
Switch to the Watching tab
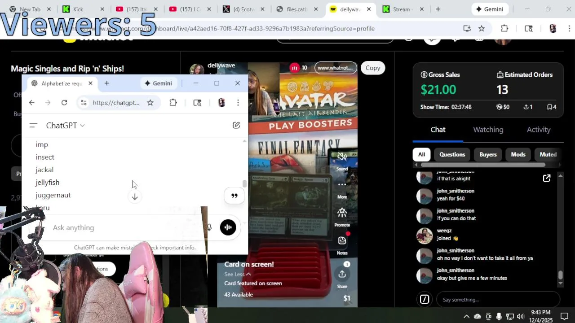point(488,130)
